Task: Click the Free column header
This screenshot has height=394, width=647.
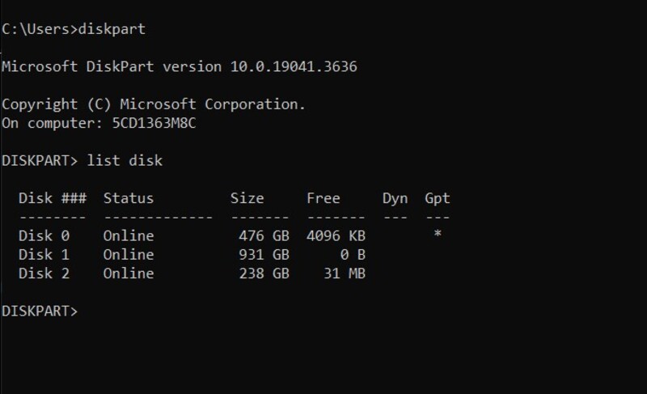Action: pos(323,198)
